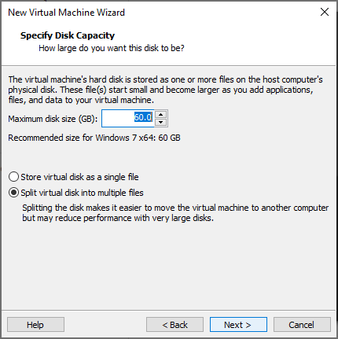The height and width of the screenshot is (339, 338).
Task: Click the highlighted 60.0 disk size value
Action: (143, 117)
